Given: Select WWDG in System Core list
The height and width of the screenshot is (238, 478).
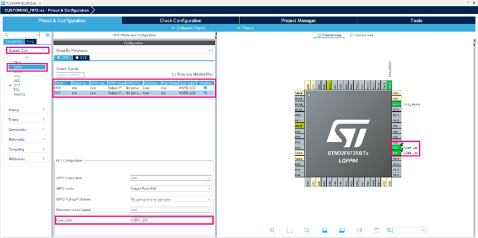Looking at the screenshot, I should [19, 95].
